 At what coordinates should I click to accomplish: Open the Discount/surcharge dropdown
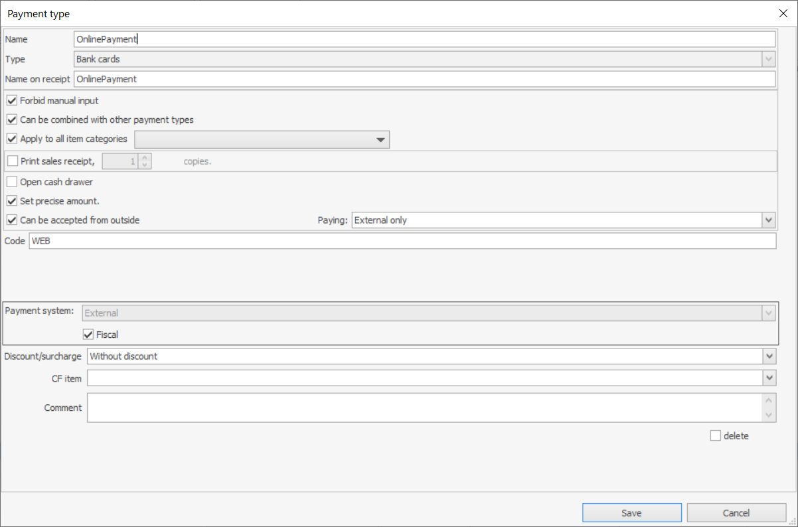[769, 356]
